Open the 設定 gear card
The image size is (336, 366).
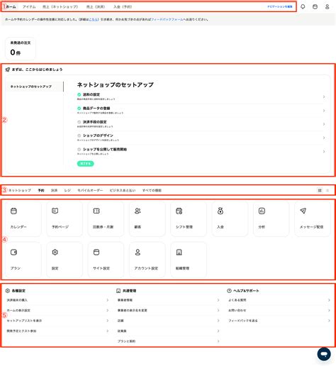pyautogui.click(x=65, y=260)
